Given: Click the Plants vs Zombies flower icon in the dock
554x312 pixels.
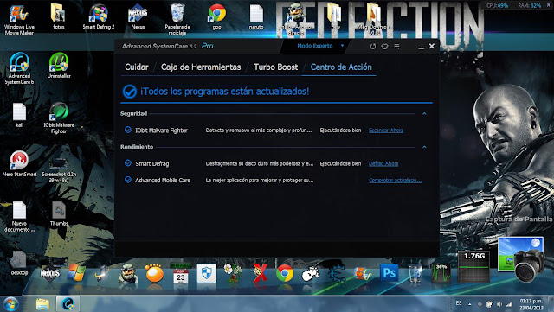Looking at the screenshot, I should pyautogui.click(x=233, y=273).
